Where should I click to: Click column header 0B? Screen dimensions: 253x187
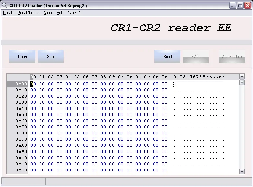click(x=129, y=77)
